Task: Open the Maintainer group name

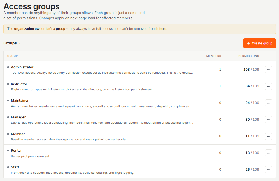Action: [20, 100]
